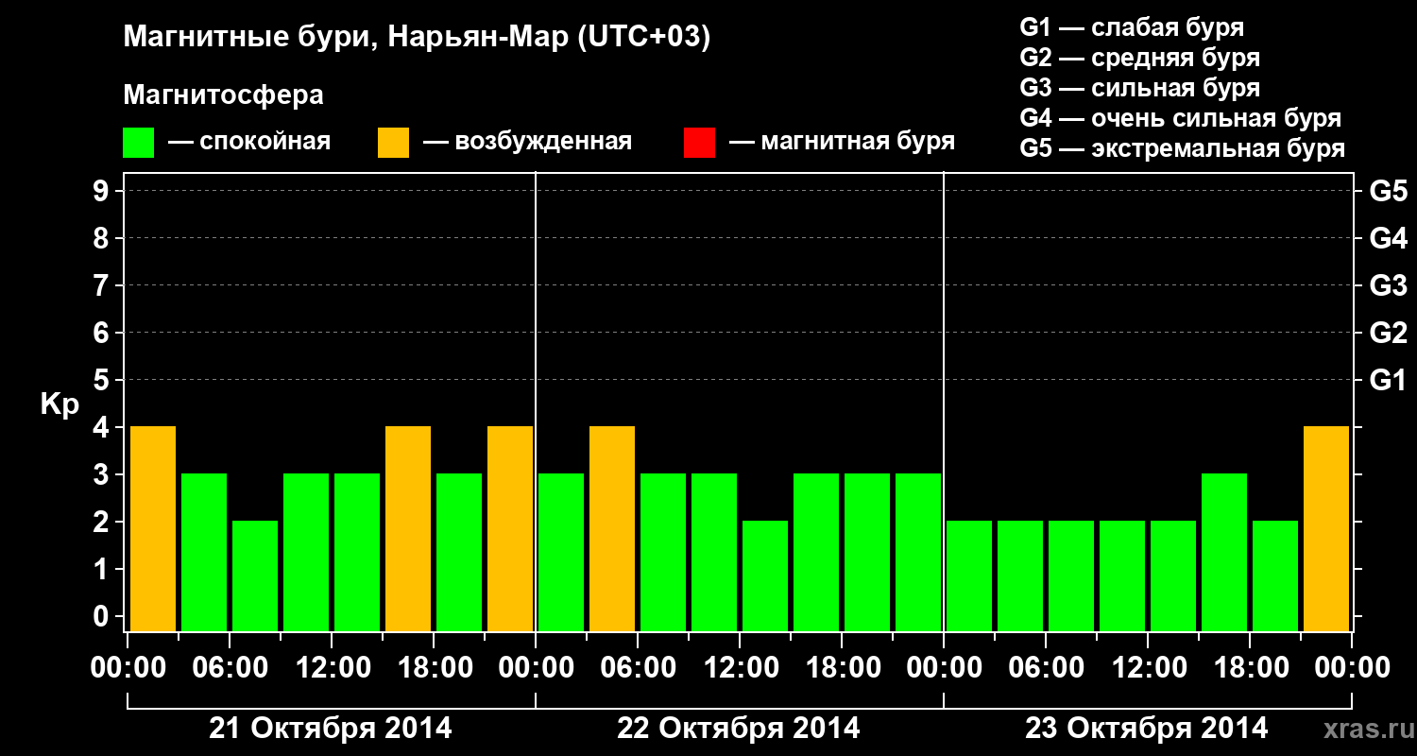Click the '— магнитная буря' legend label
The height and width of the screenshot is (756, 1417).
coord(843,142)
